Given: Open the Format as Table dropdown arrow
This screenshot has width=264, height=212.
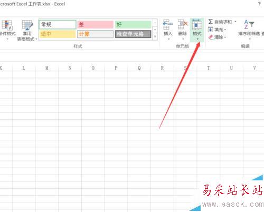Looking at the screenshot, I should [36, 39].
